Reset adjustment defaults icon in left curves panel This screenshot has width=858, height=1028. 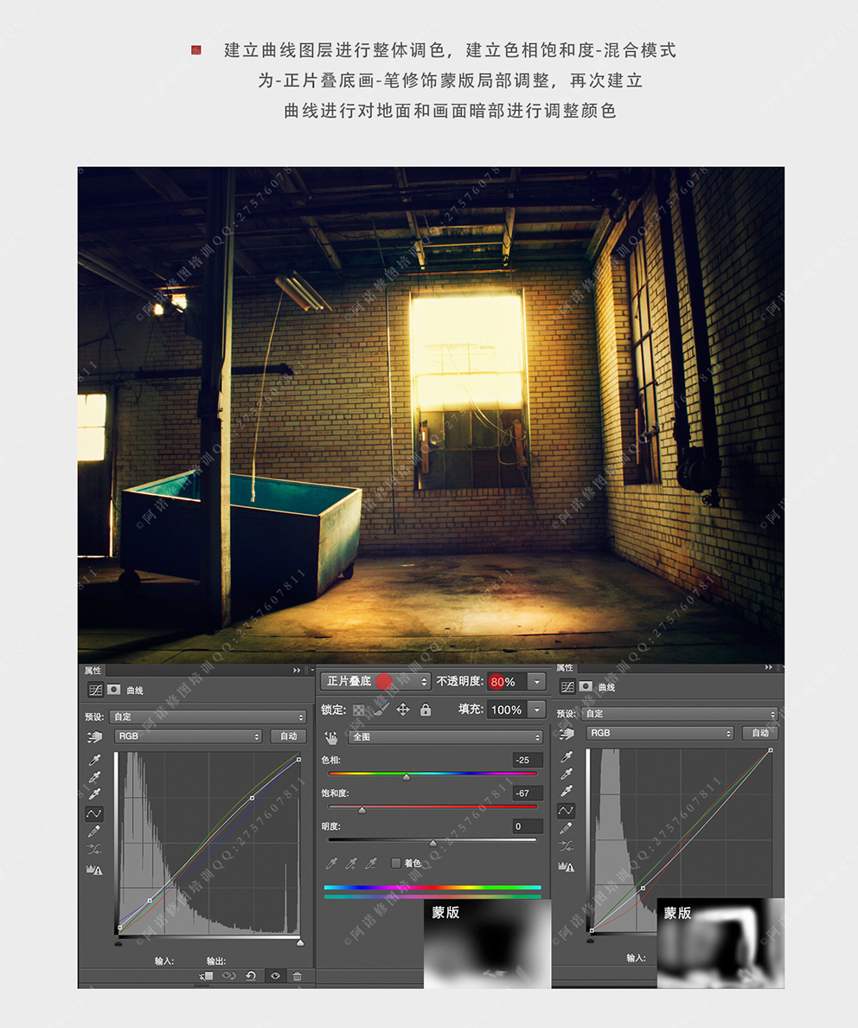(251, 975)
